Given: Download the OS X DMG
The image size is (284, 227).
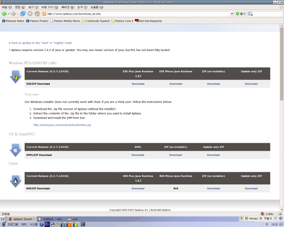Looking at the screenshot, I should click(x=138, y=155).
